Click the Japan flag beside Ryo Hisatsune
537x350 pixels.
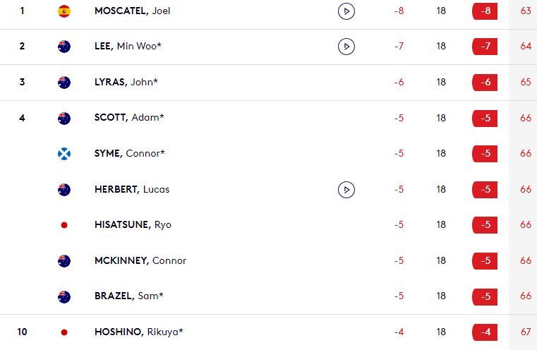64,225
